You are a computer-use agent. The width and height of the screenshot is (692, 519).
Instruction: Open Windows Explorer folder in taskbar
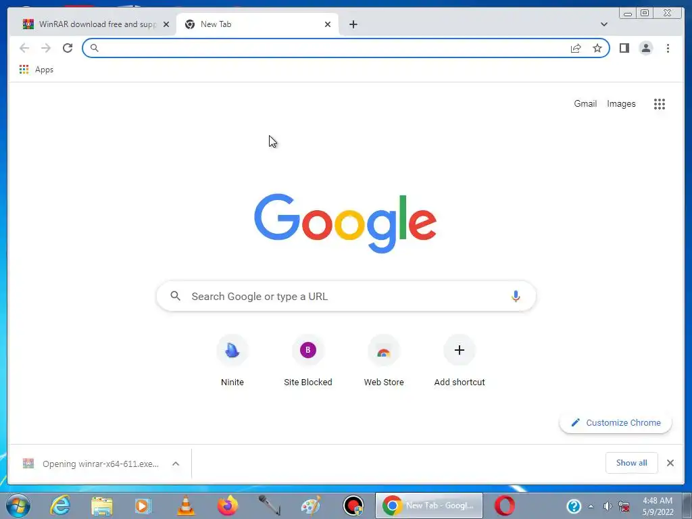[102, 505]
